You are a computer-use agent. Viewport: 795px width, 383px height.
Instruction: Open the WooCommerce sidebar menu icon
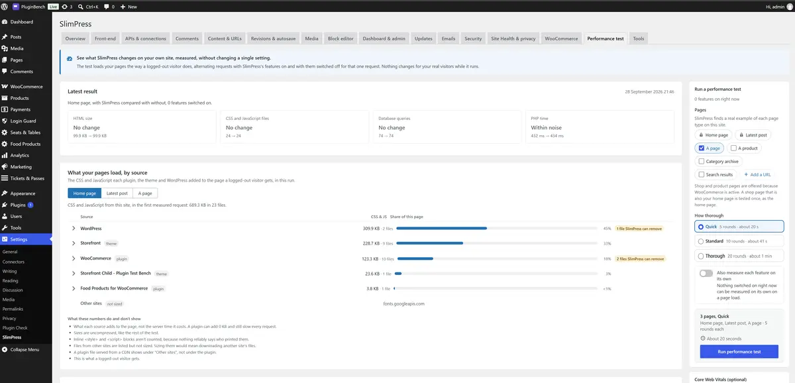pyautogui.click(x=5, y=87)
